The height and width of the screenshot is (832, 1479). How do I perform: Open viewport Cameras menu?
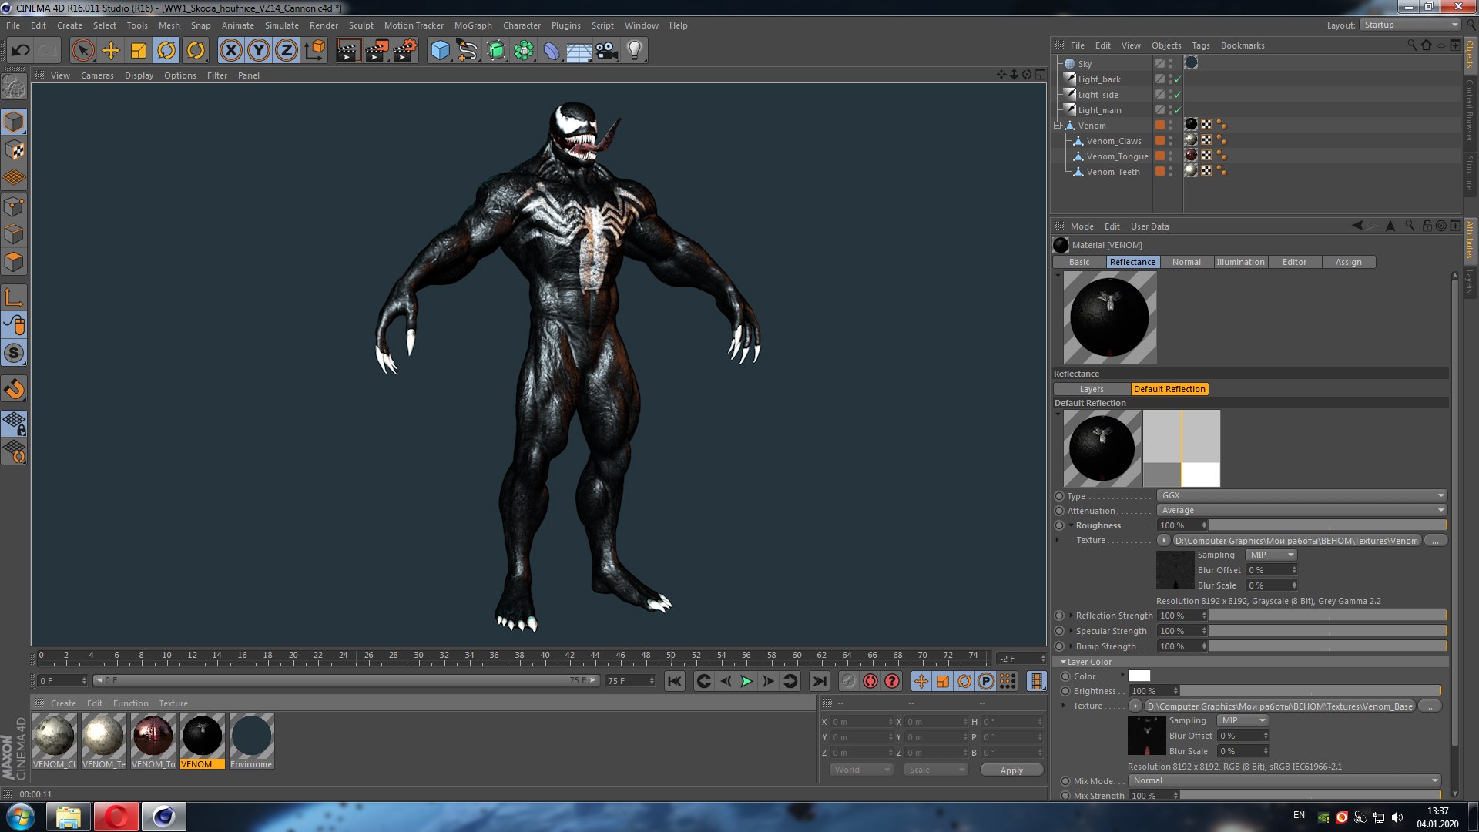97,75
